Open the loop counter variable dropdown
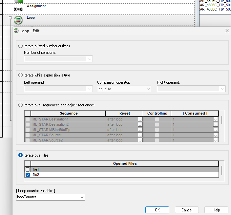This screenshot has width=231, height=215. pyautogui.click(x=82, y=197)
